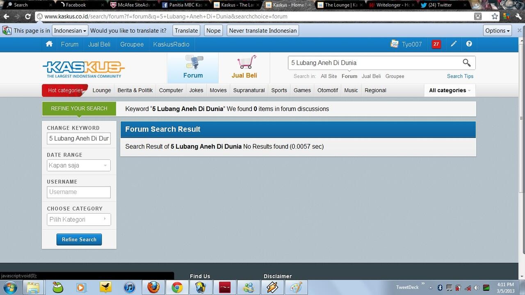Viewport: 525px width, 295px height.
Task: Bookmark page with the star icon
Action: click(x=495, y=16)
